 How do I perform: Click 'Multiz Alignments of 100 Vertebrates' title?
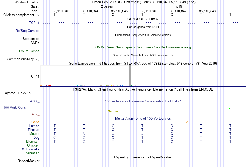coord(143,118)
